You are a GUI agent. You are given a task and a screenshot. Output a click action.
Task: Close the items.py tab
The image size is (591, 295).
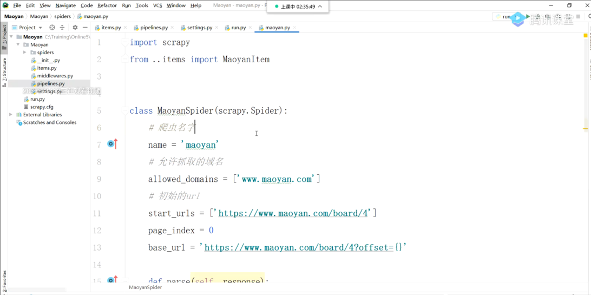(126, 28)
